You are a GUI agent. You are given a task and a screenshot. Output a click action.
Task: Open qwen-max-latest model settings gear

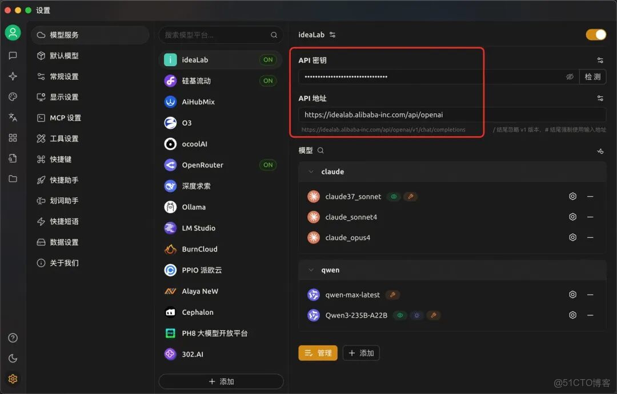(572, 294)
